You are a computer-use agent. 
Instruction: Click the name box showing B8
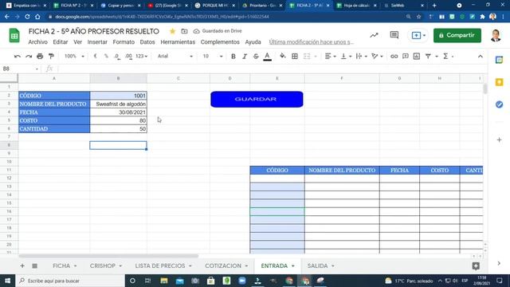[20, 69]
